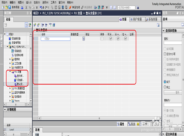Click the import tags icon in tag table toolbar
Screen dimensions: 184x136
pyautogui.click(x=46, y=25)
